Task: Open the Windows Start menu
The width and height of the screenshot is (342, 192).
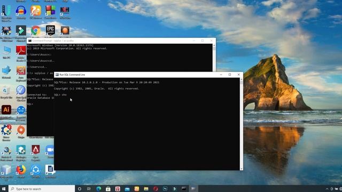Action: click(4, 189)
